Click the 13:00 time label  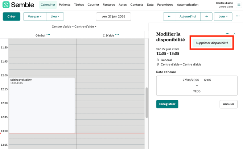[x=4, y=131]
